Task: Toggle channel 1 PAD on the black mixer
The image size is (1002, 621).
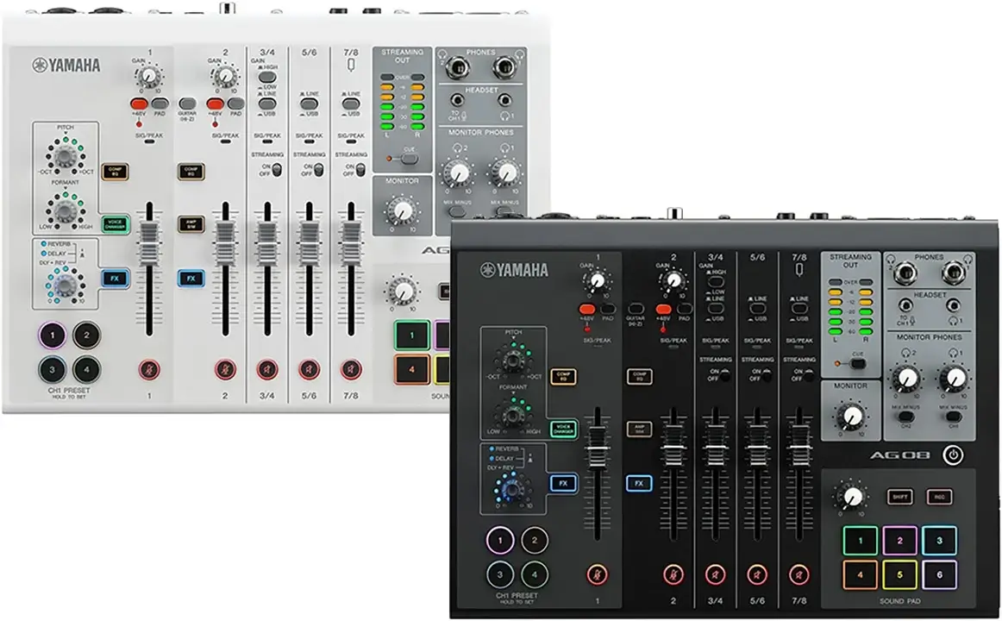Action: click(608, 310)
